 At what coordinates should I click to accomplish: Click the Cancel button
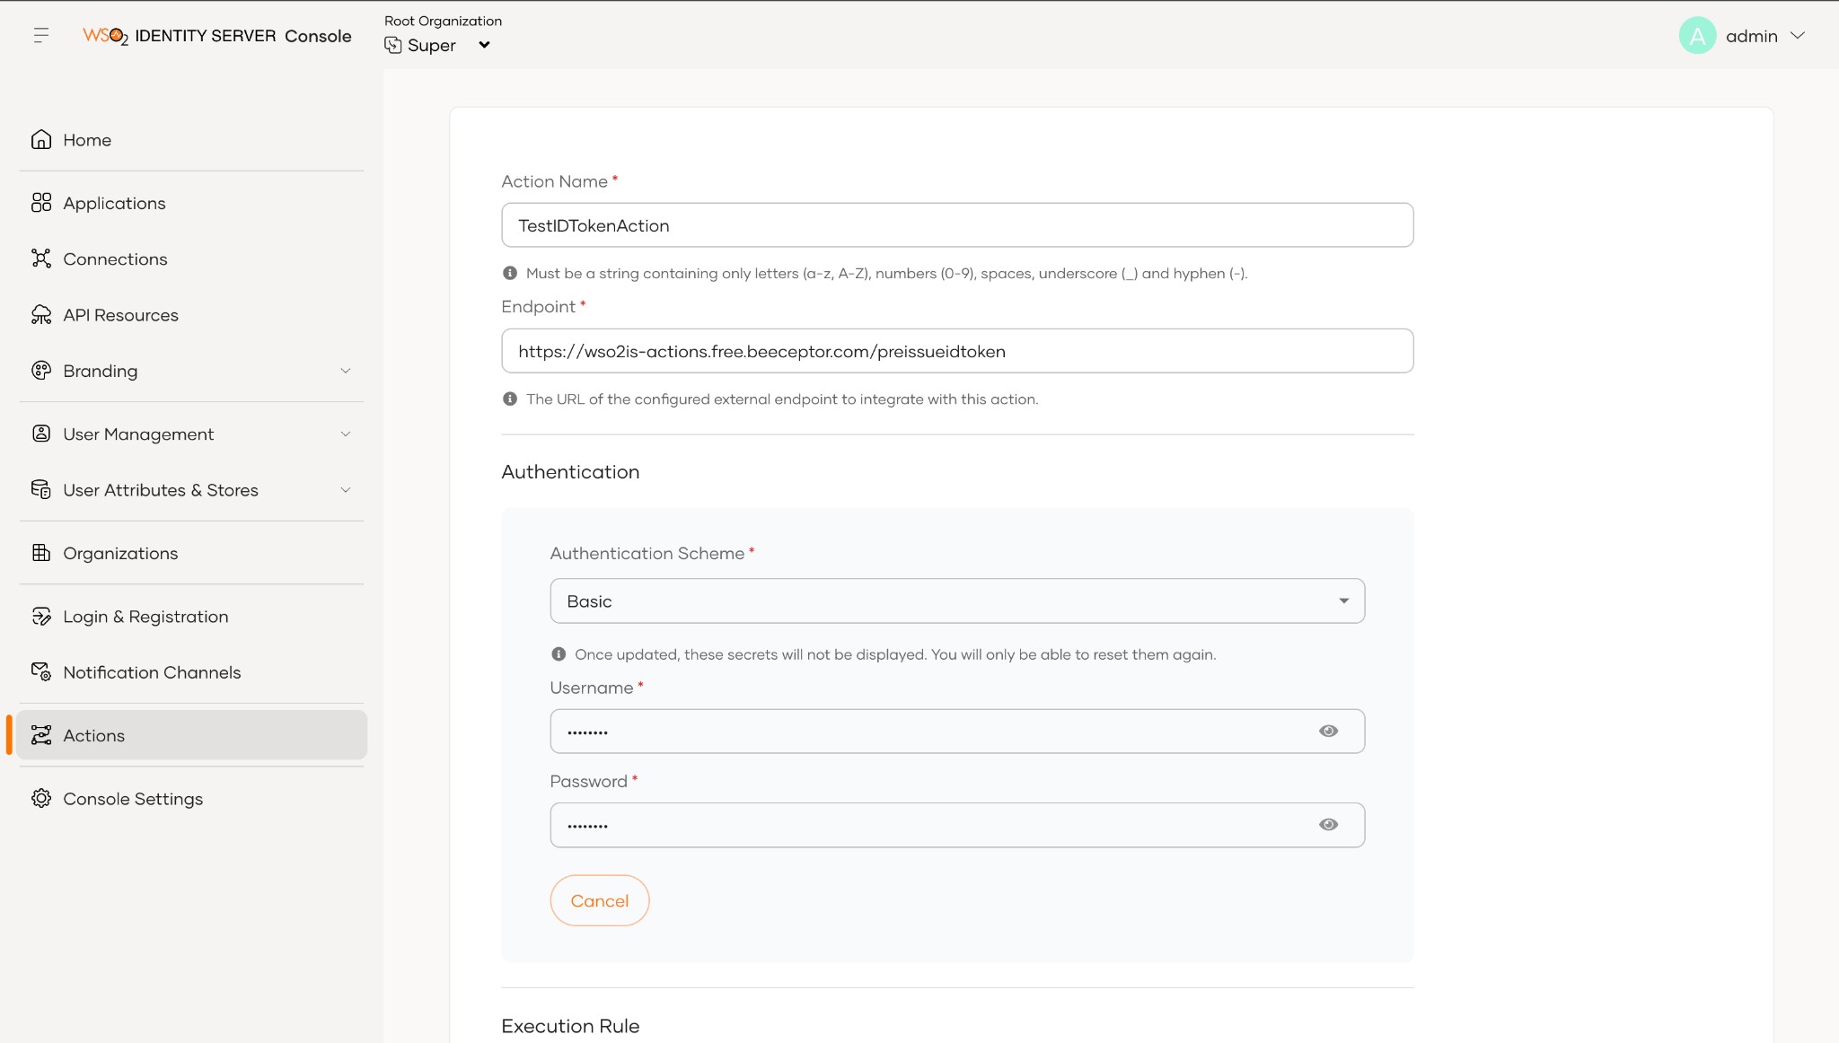pyautogui.click(x=600, y=900)
